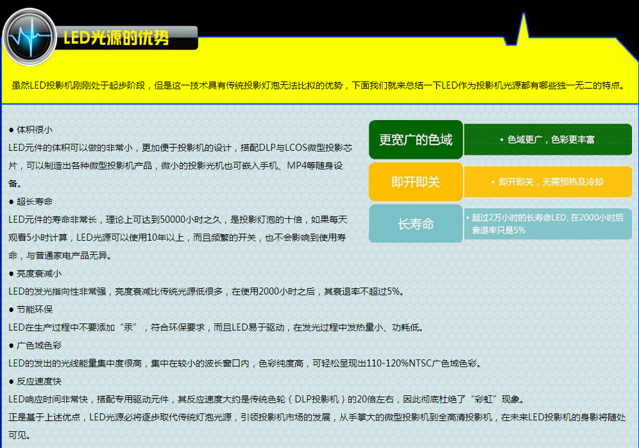Click the closing paragraph starting 正是基于上述优点

318,426
